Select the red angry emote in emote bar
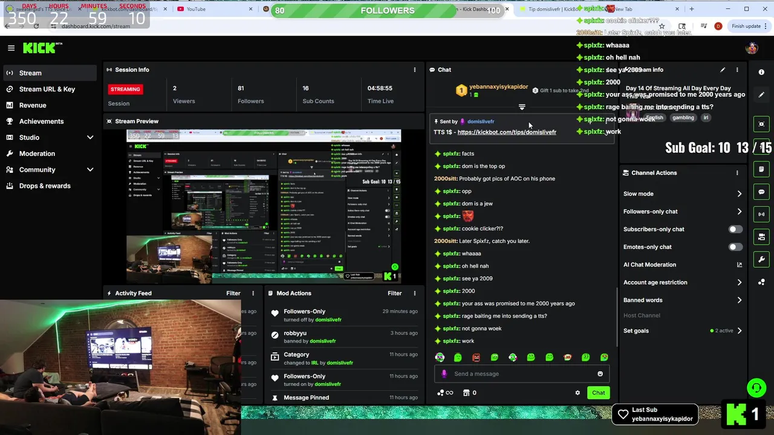Viewport: 774px width, 435px height. (x=476, y=357)
